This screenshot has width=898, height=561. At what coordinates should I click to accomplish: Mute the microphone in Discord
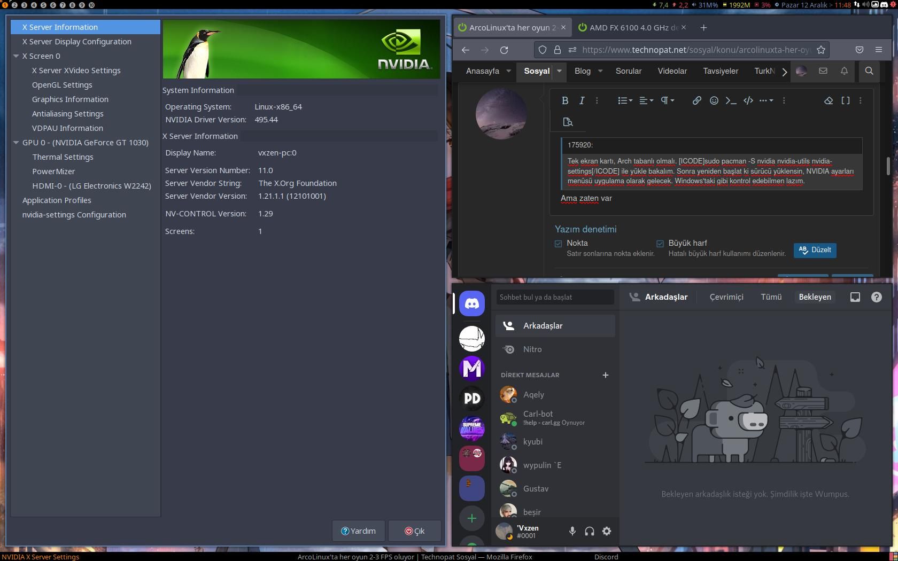[x=572, y=531]
